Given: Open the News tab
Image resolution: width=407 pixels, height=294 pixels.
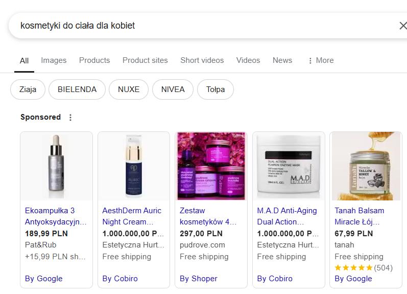Looking at the screenshot, I should [x=282, y=60].
